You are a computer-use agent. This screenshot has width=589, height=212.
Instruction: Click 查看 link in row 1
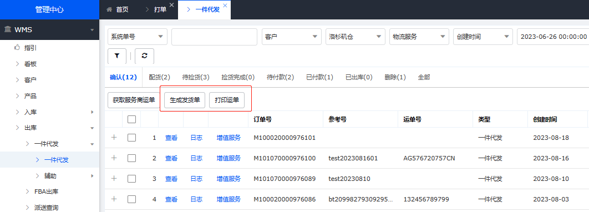pyautogui.click(x=171, y=138)
